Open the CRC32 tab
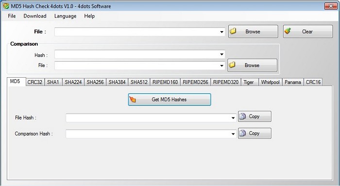Screen dimensions: 340x186 click(35, 82)
